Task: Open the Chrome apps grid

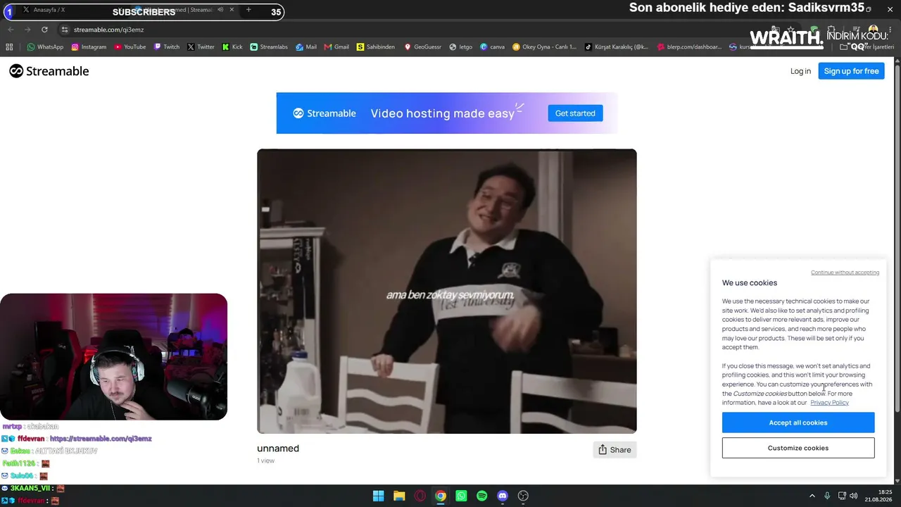Action: tap(9, 47)
